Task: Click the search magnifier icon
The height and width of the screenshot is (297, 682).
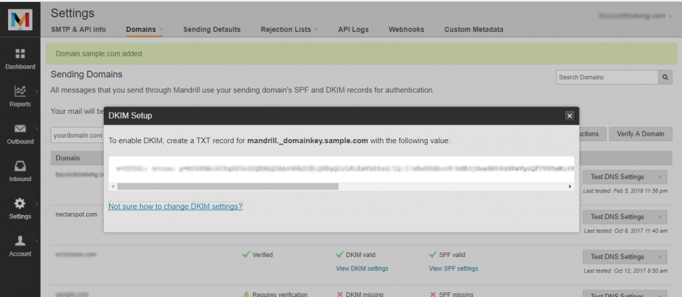Action: click(x=665, y=77)
